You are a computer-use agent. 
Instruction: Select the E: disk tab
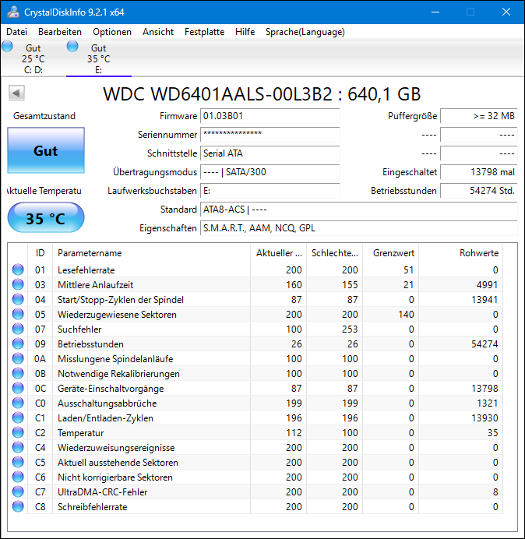click(x=99, y=58)
